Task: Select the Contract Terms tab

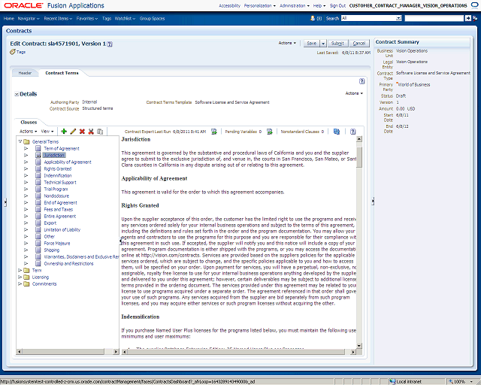Action: click(62, 73)
